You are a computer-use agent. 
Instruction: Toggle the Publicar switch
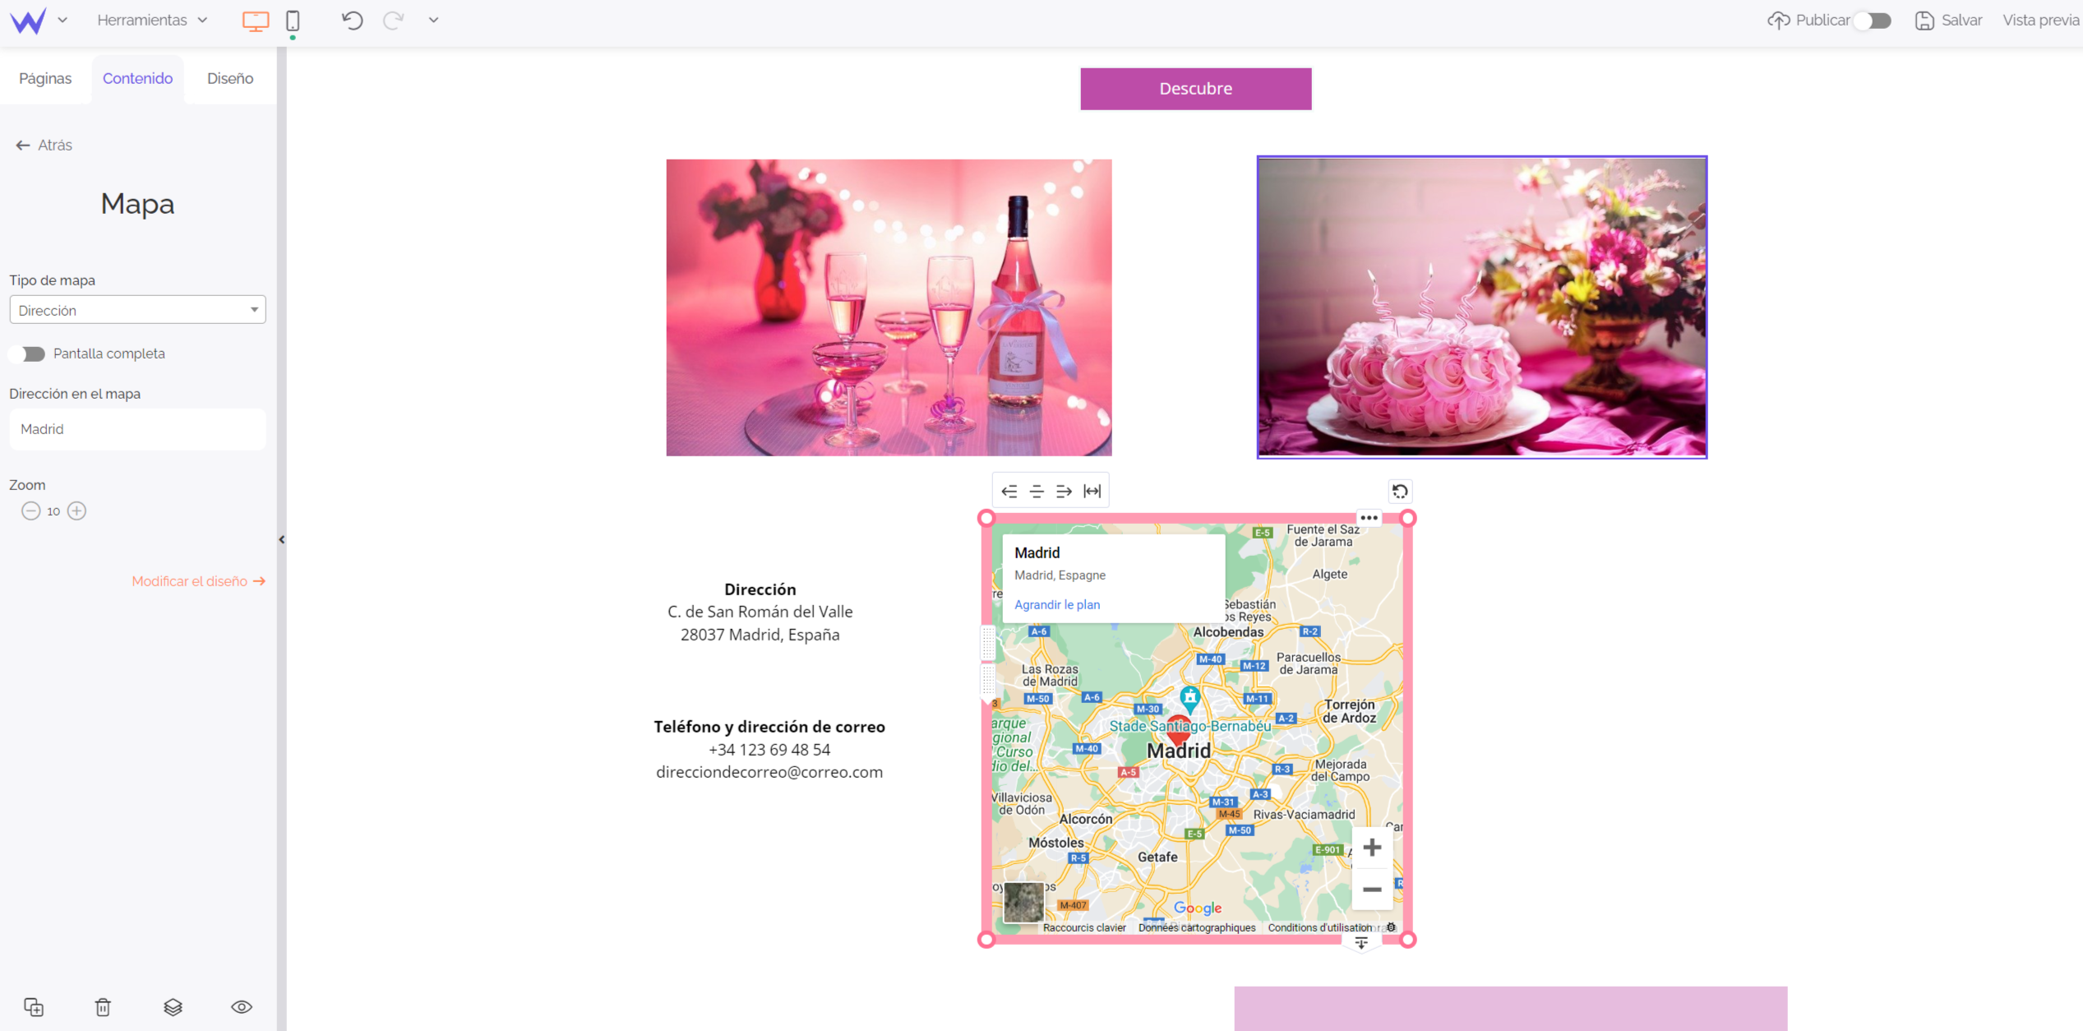click(1873, 21)
